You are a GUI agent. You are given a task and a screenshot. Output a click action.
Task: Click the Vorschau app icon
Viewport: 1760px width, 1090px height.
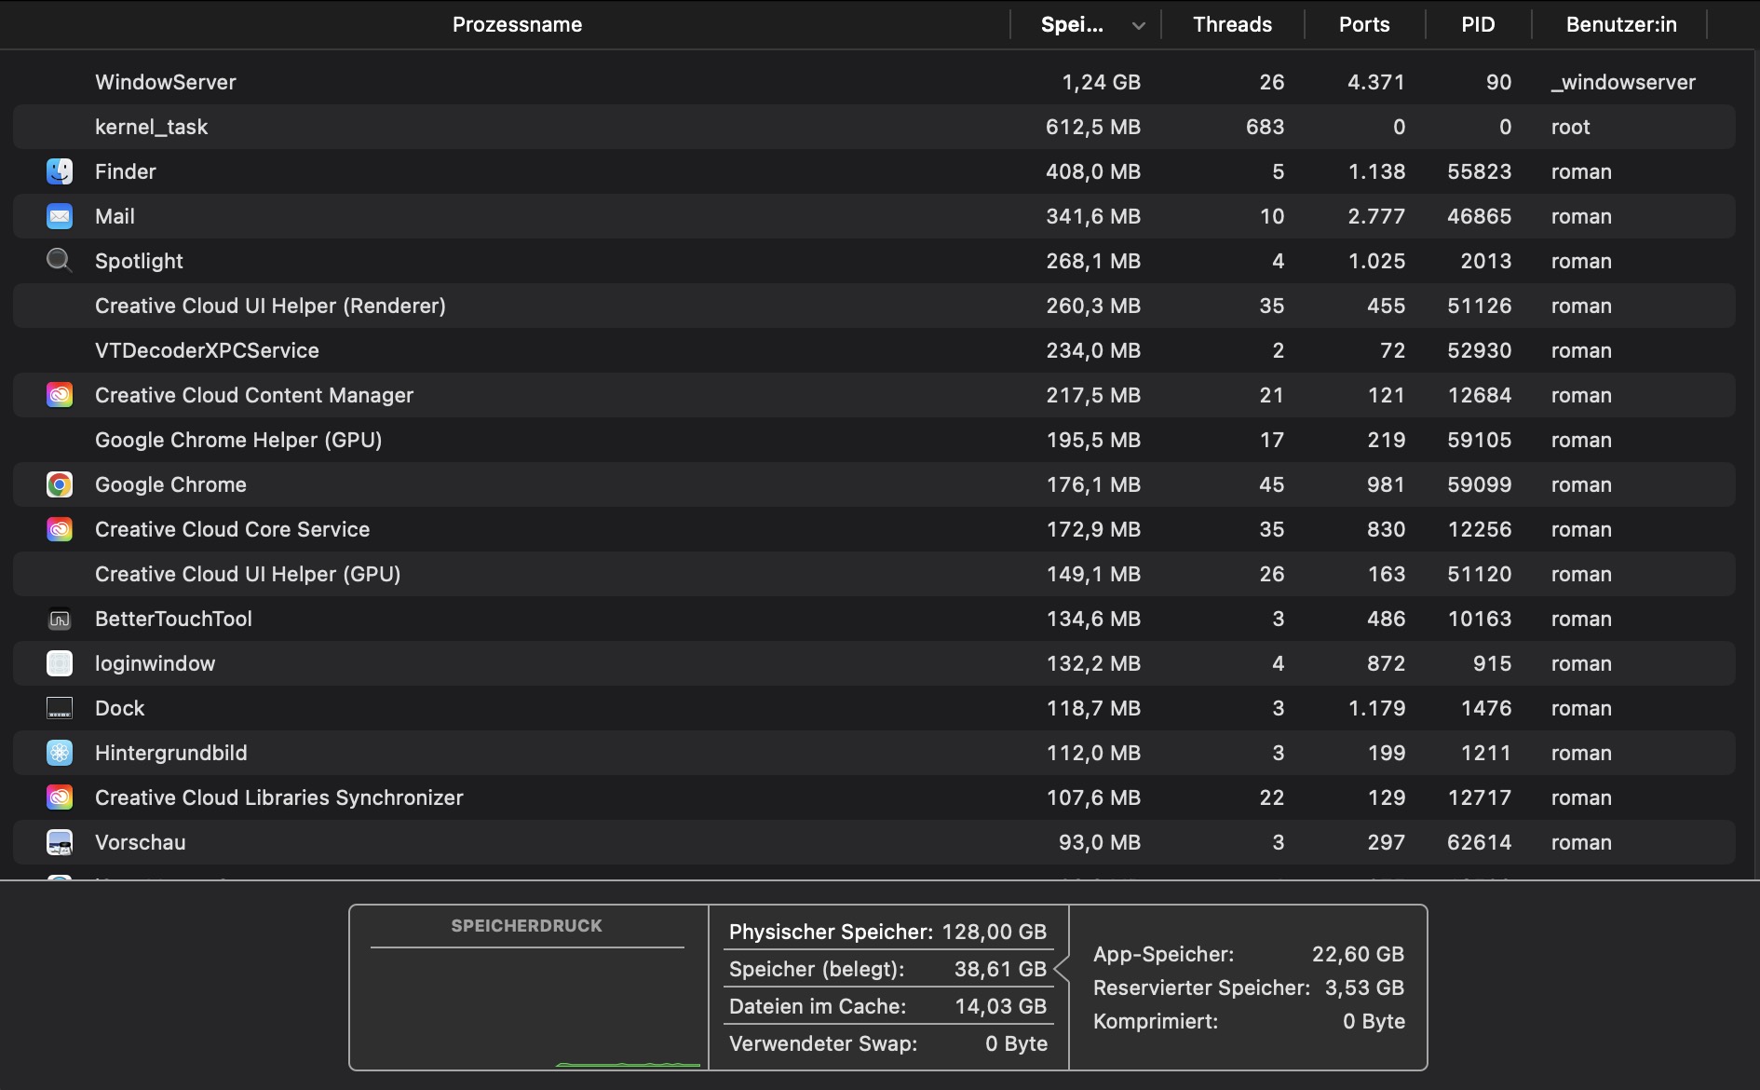(x=60, y=842)
